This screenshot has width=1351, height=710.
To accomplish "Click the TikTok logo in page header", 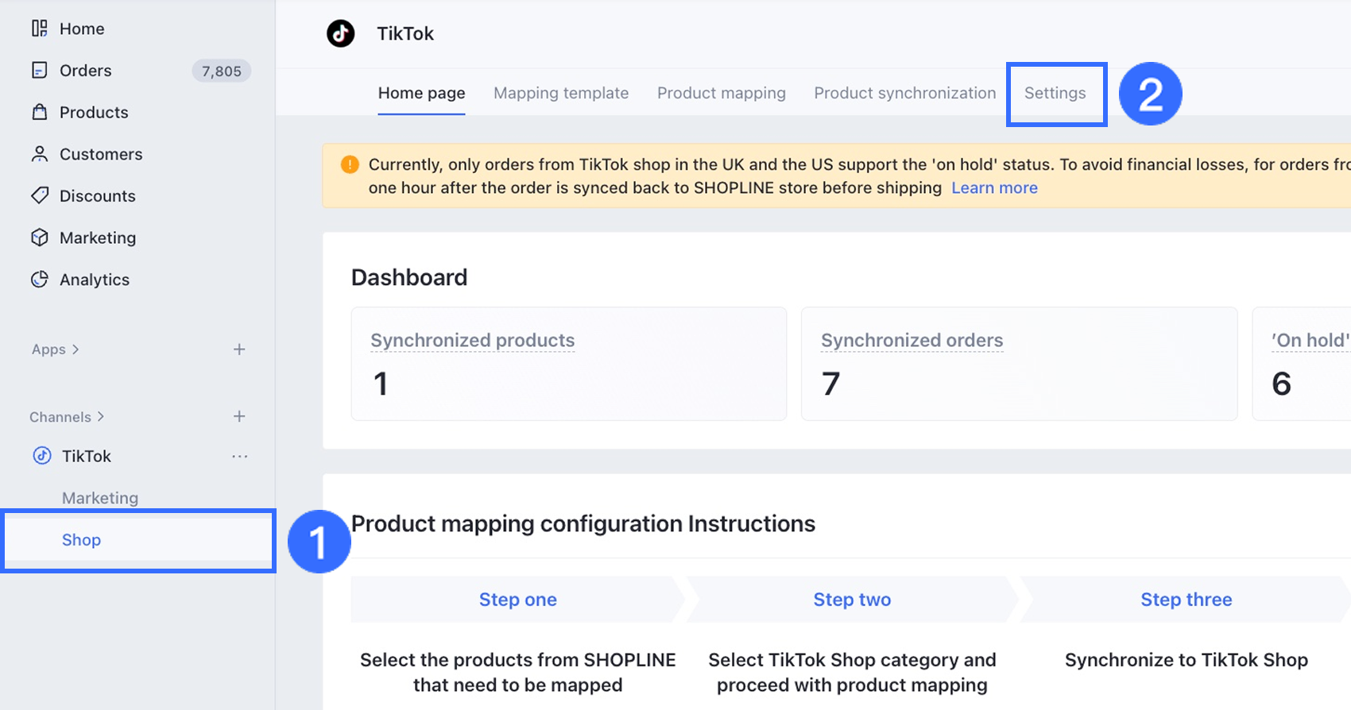I will click(341, 33).
